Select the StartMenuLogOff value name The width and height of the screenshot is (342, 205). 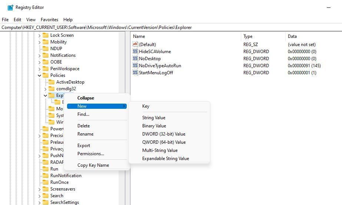click(x=156, y=72)
